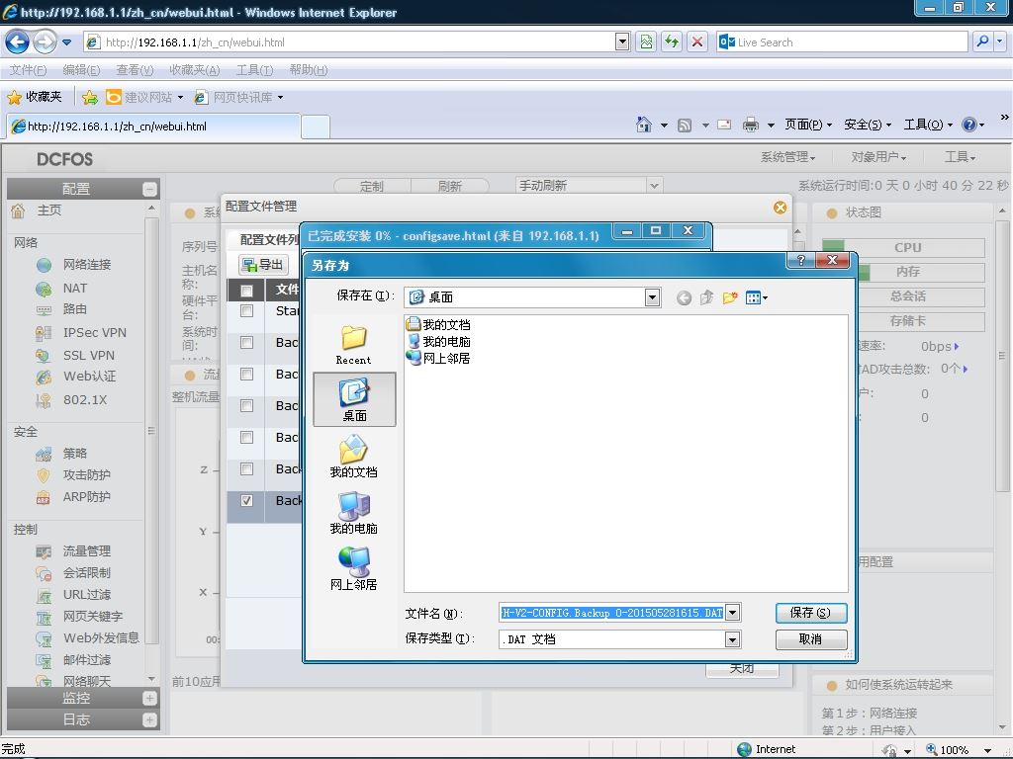Close the 配置文件管理 dialog via orange X
This screenshot has width=1013, height=759.
pyautogui.click(x=780, y=208)
